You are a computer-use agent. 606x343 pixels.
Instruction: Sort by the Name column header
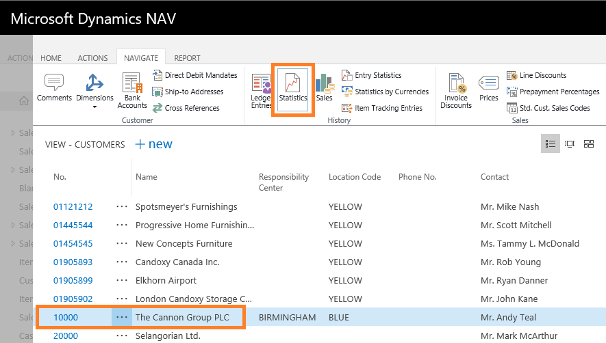click(147, 177)
